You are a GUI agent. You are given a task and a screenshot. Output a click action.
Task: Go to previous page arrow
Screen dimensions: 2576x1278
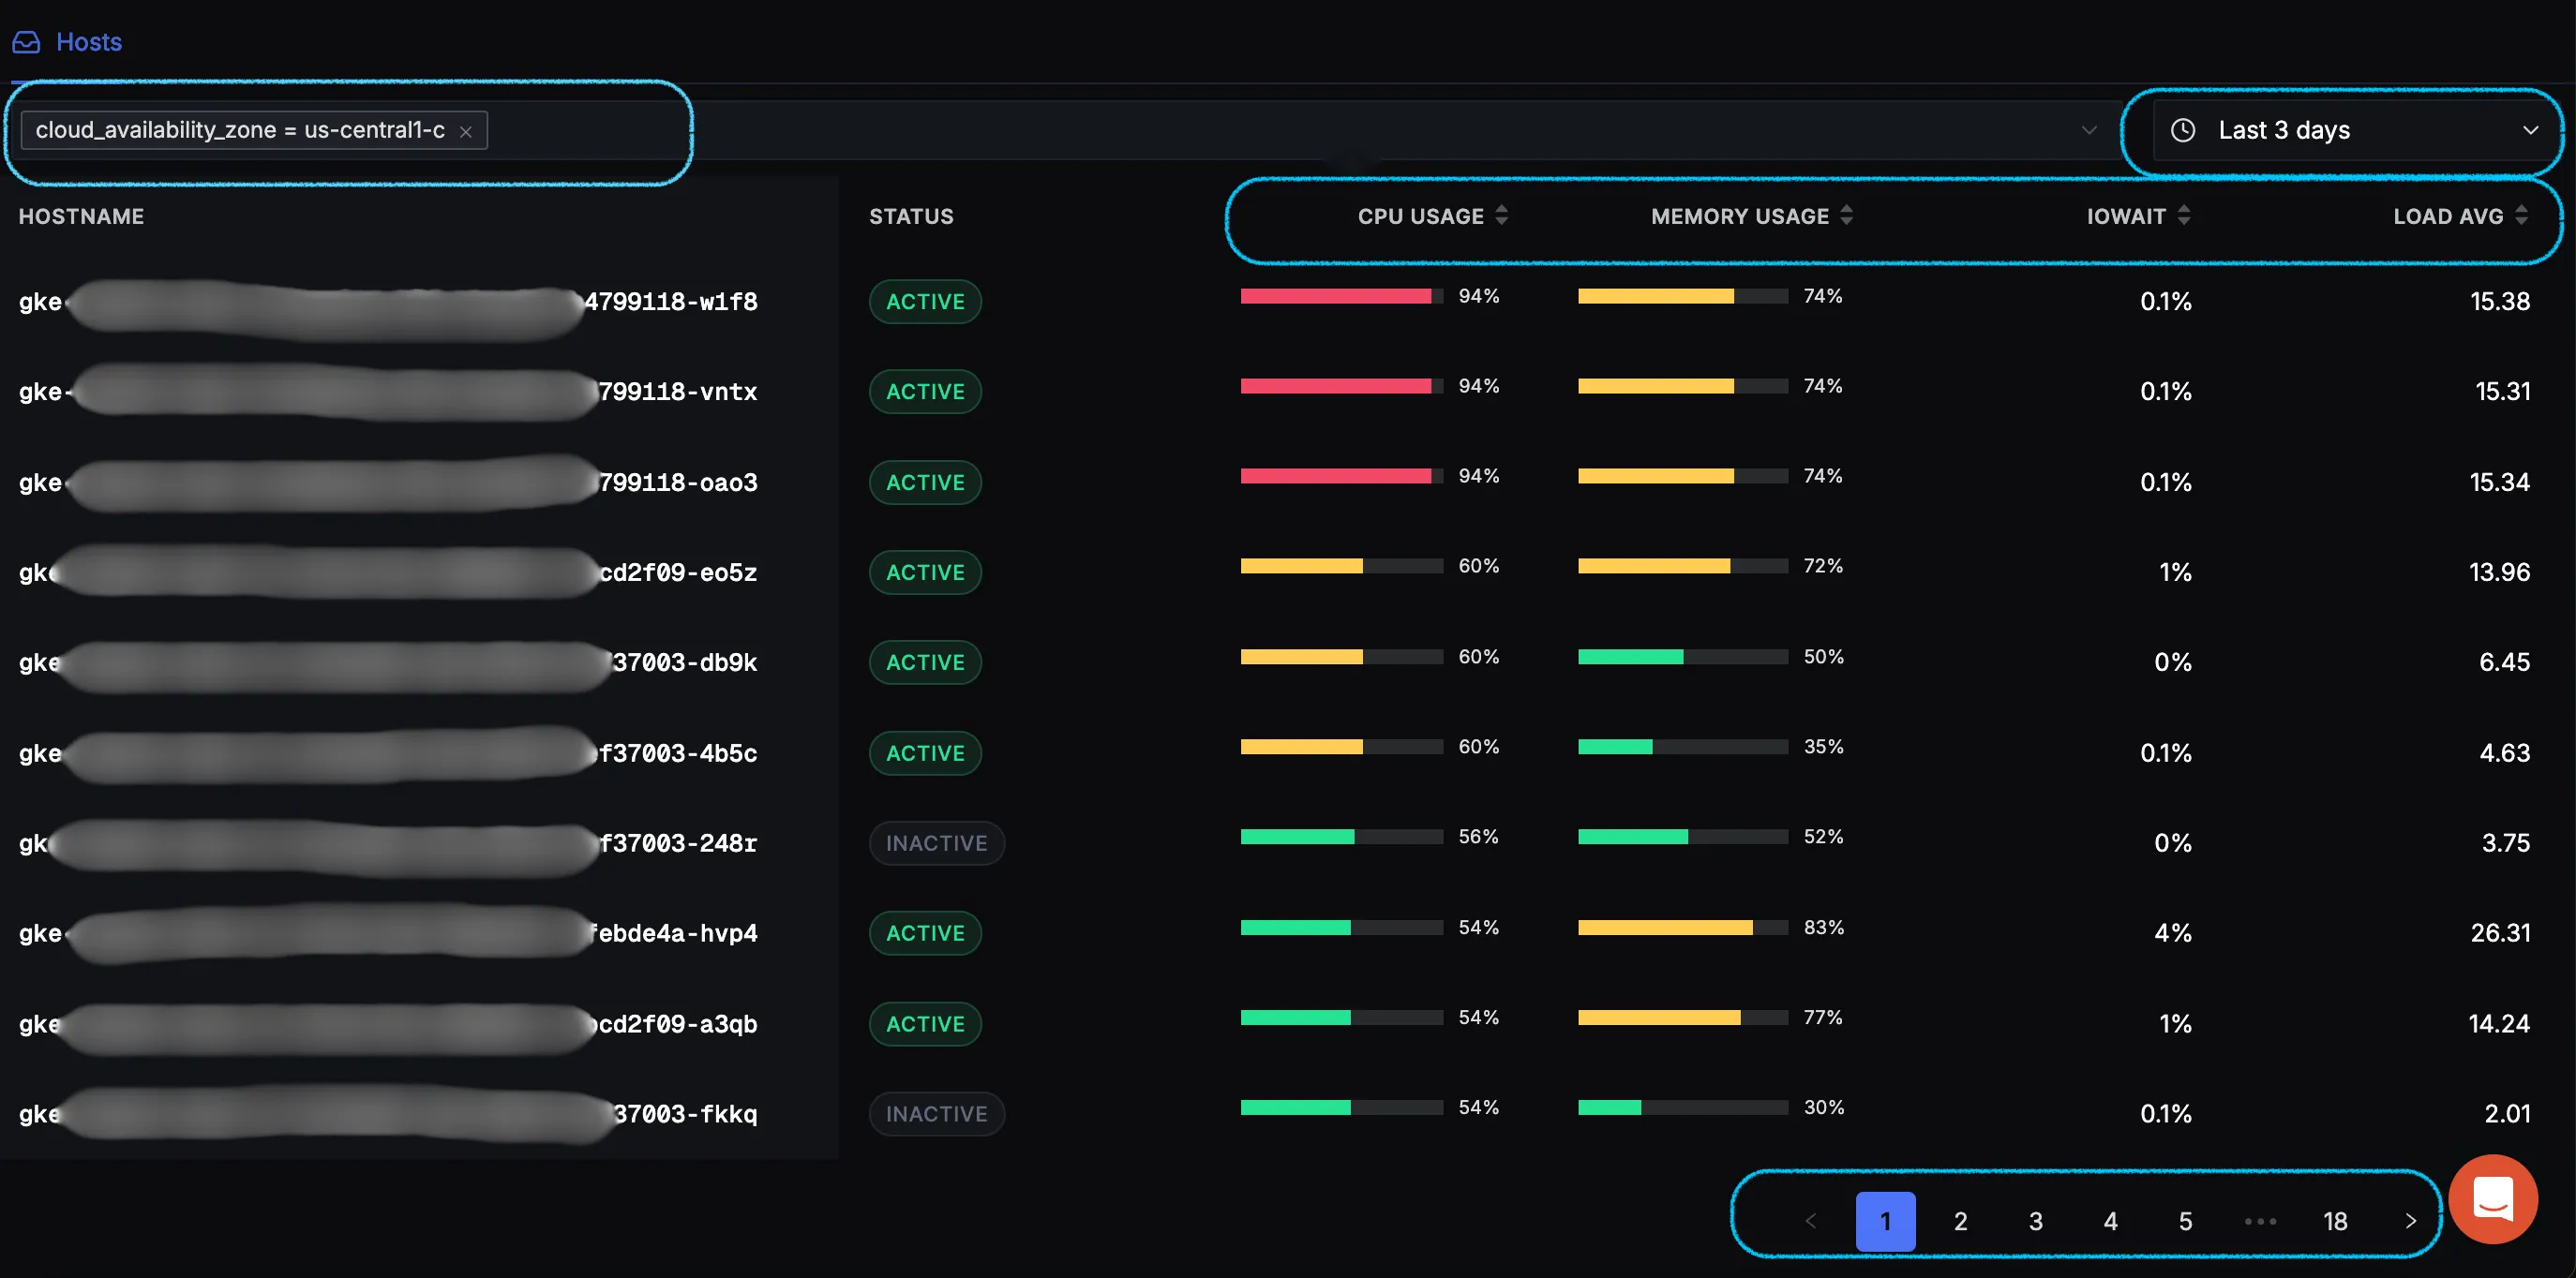click(x=1810, y=1220)
